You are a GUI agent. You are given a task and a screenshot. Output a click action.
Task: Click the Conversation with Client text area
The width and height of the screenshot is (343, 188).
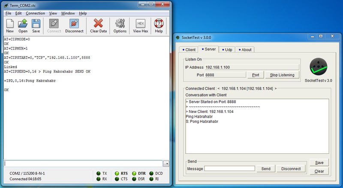[x=257, y=126]
